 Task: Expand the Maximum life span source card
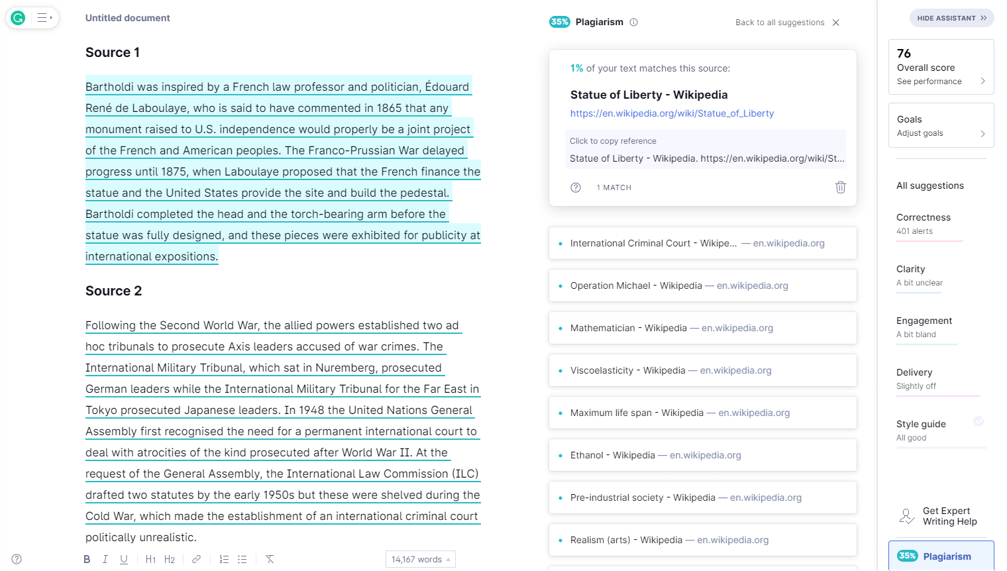click(x=703, y=413)
